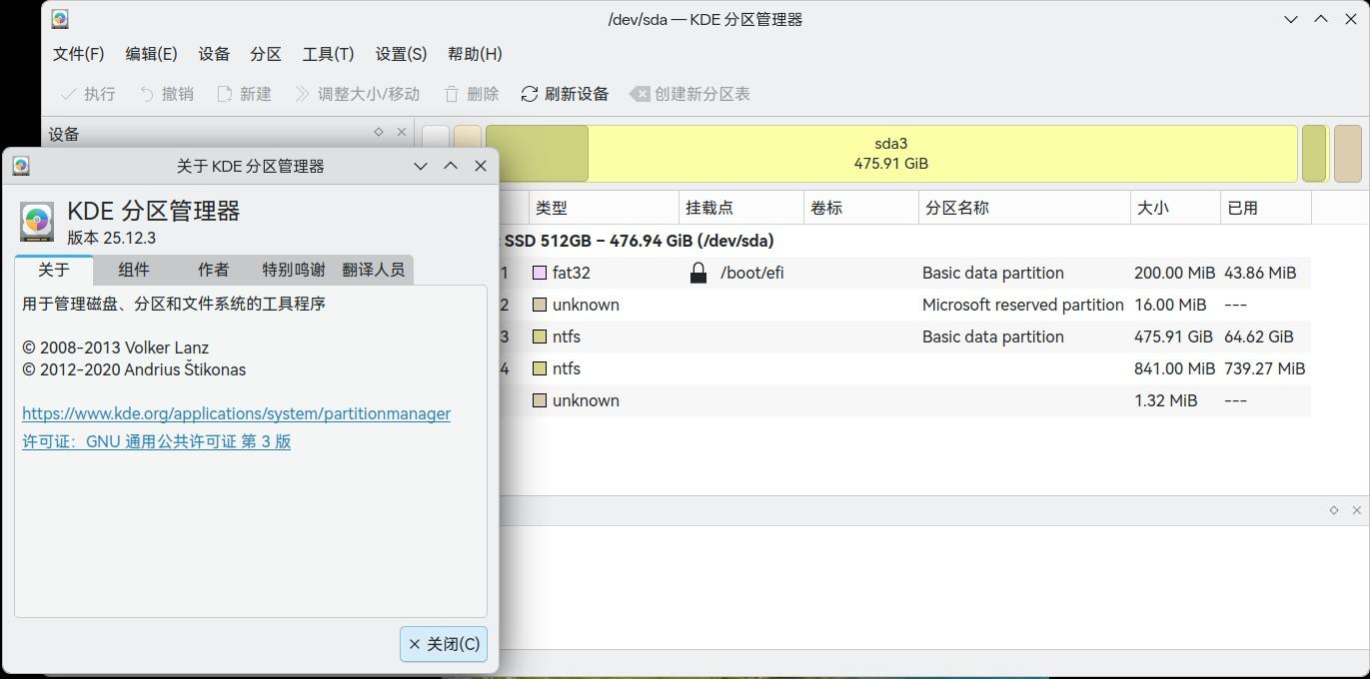Switch to the 翻译人员 tab
Image resolution: width=1370 pixels, height=679 pixels.
(x=373, y=270)
